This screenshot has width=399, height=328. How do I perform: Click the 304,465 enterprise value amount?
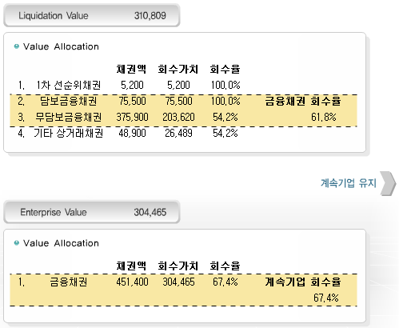[150, 212]
